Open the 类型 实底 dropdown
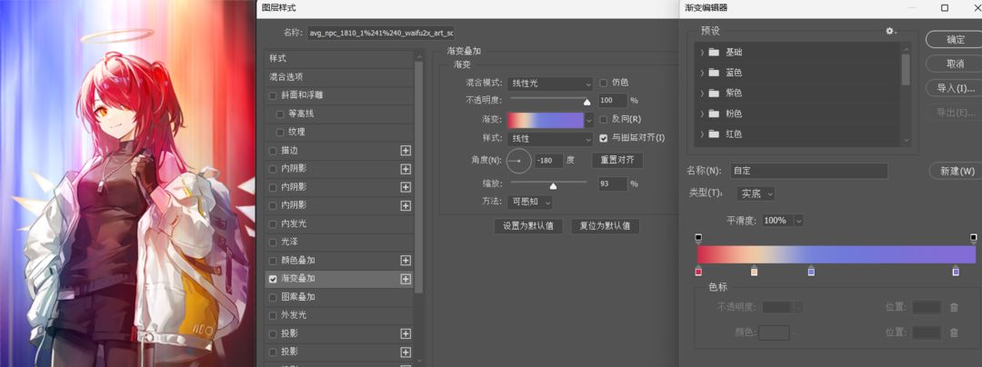The height and width of the screenshot is (367, 982). click(757, 193)
